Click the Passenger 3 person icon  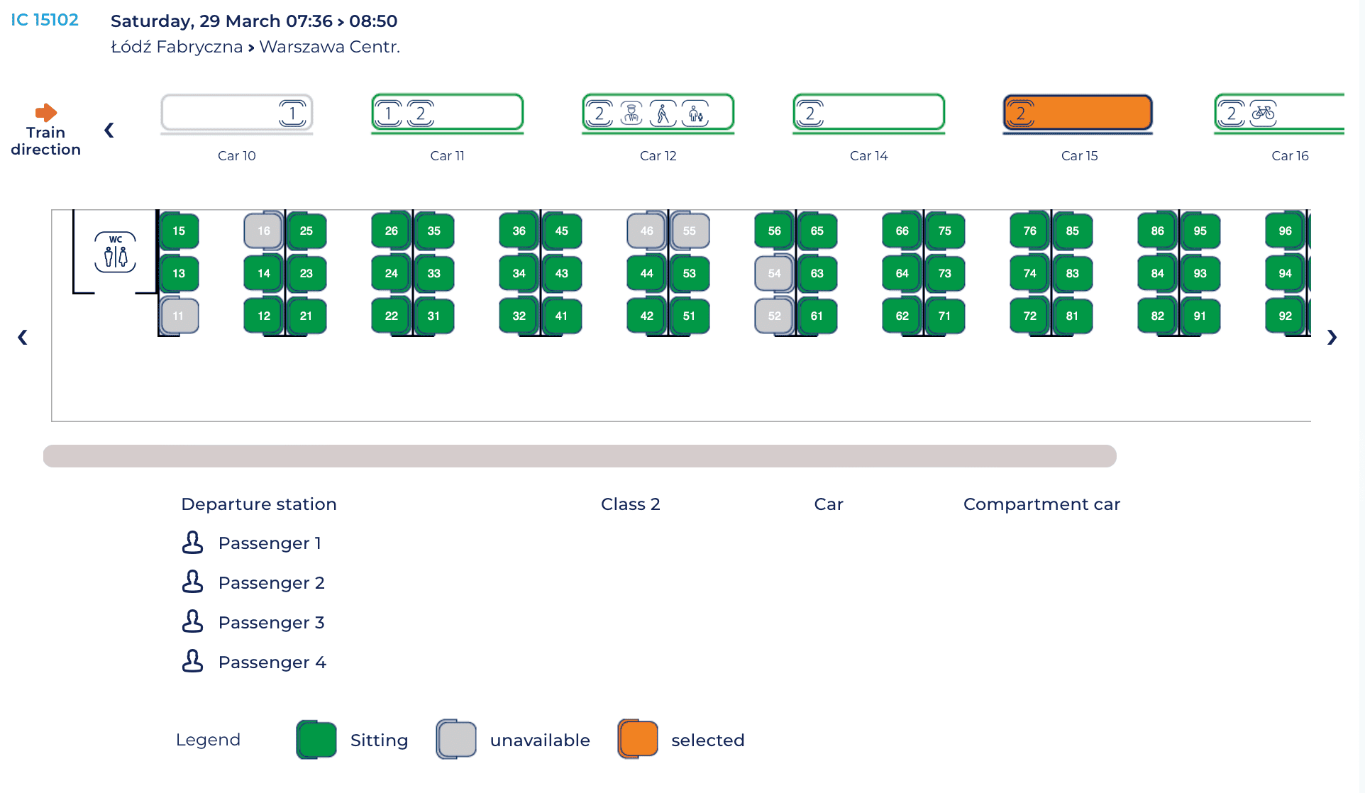(x=192, y=622)
